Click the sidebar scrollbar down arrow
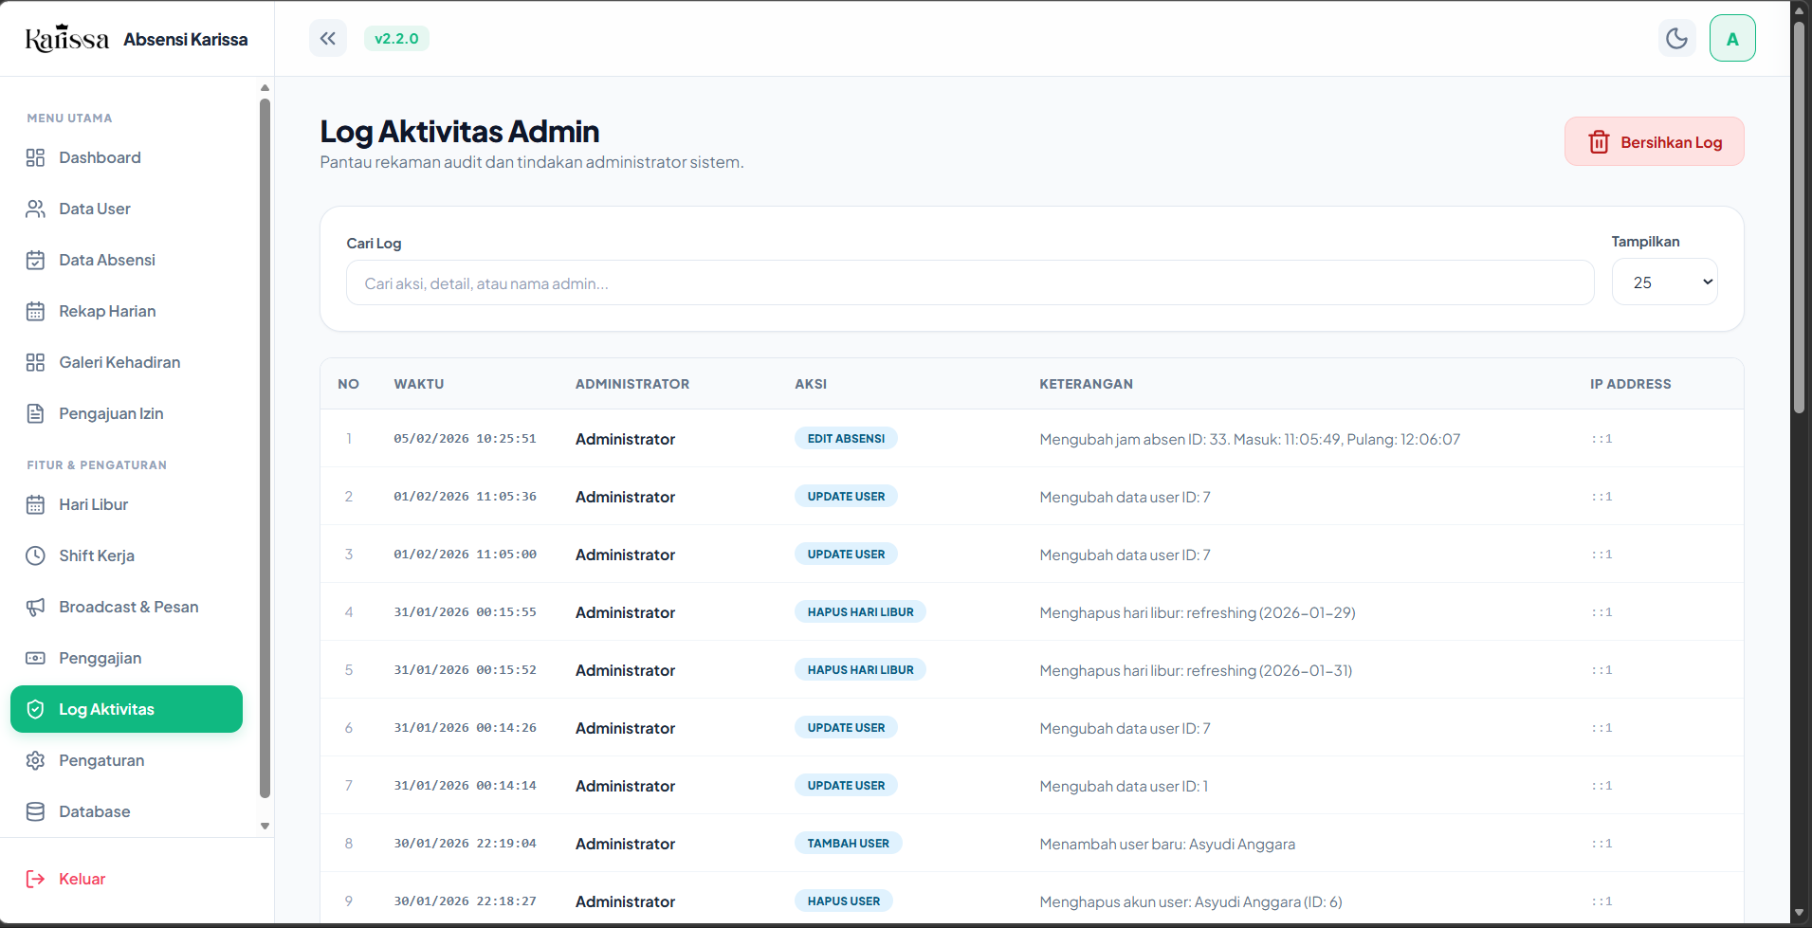 coord(265,826)
